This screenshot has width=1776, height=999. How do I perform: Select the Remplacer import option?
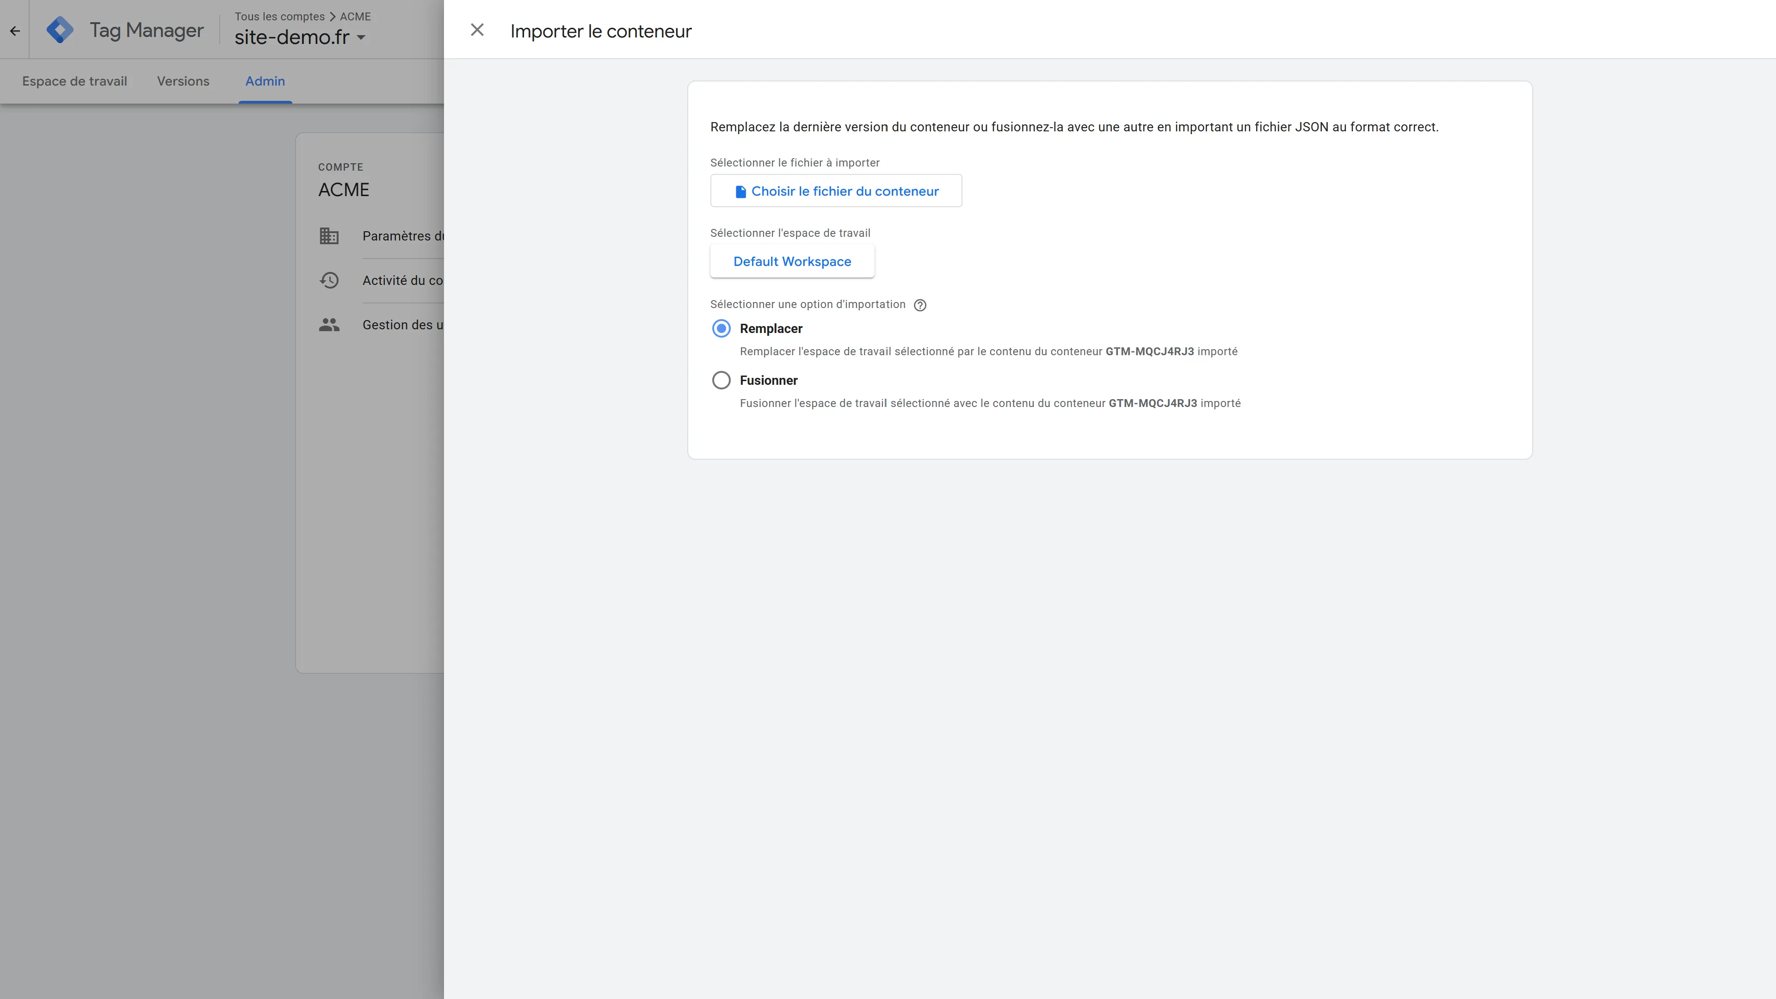721,329
